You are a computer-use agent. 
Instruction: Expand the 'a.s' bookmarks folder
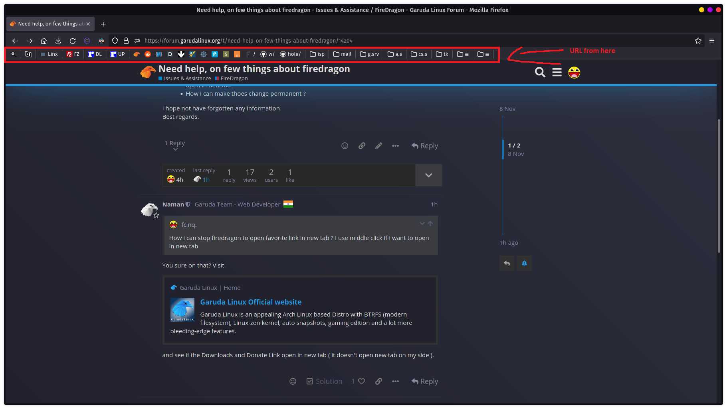(x=395, y=54)
